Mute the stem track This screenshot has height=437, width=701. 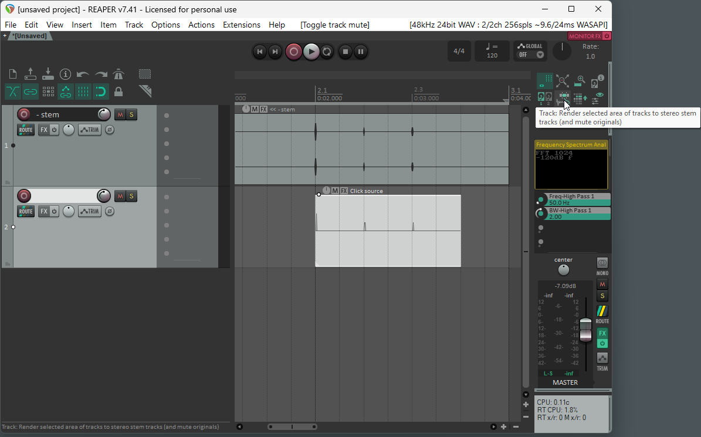coord(120,114)
